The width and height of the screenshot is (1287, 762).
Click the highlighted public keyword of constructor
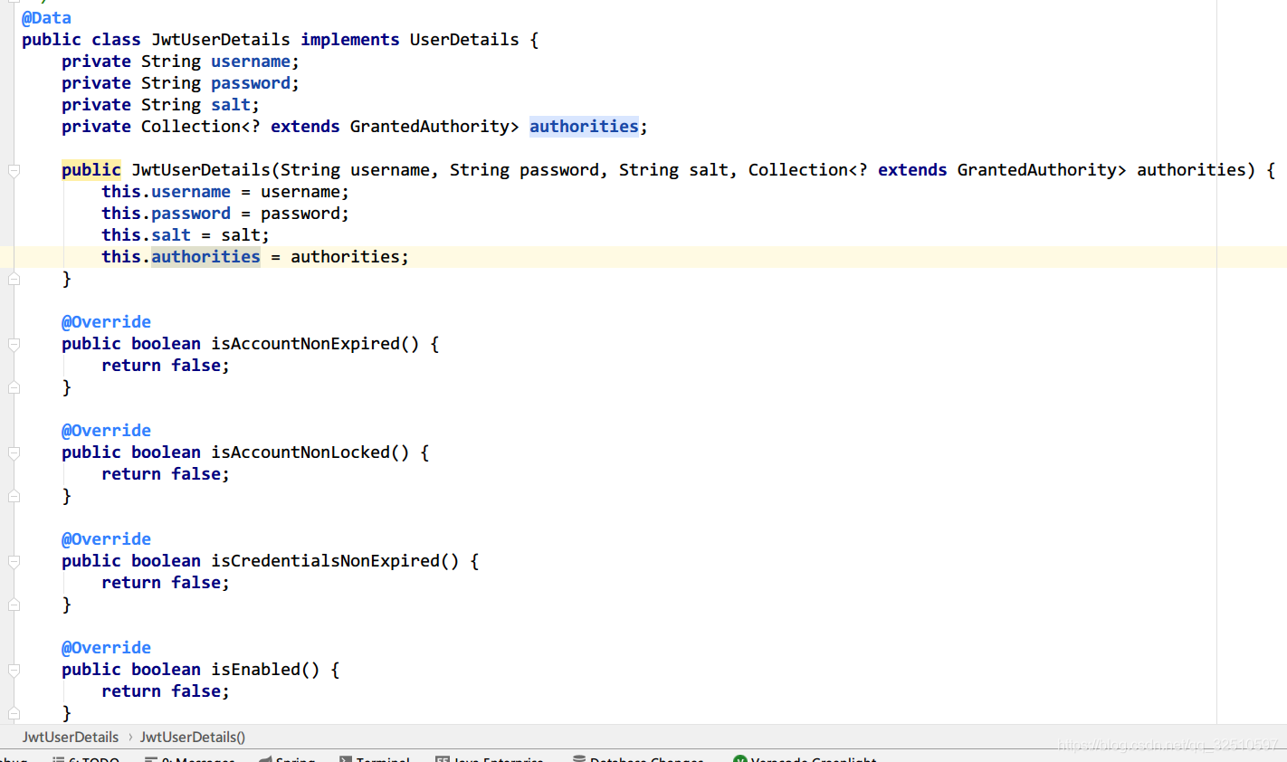(91, 170)
